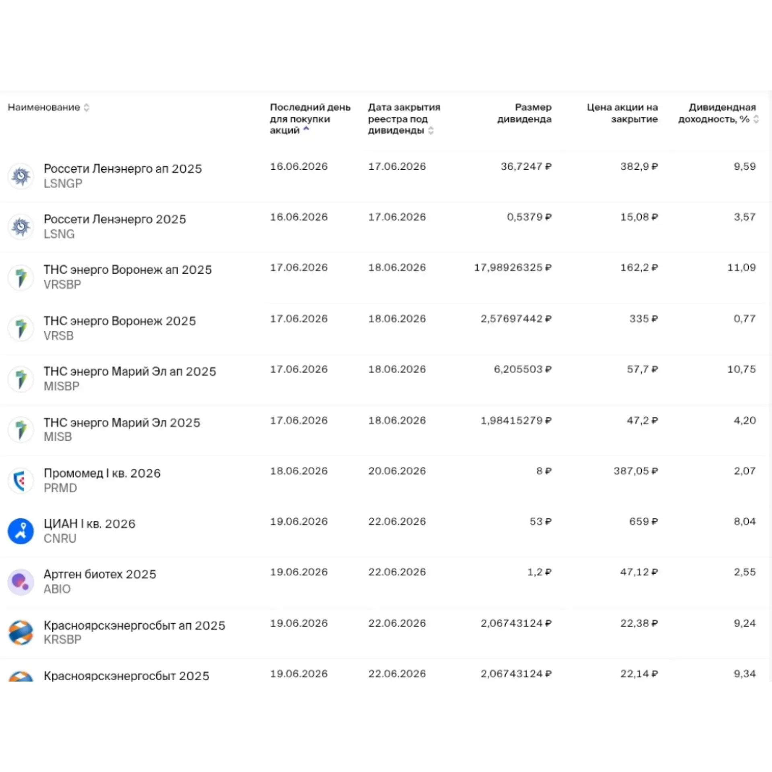The height and width of the screenshot is (772, 772).
Task: Open ТНС энерго Марий Эл ап 2025
Action: 130,372
